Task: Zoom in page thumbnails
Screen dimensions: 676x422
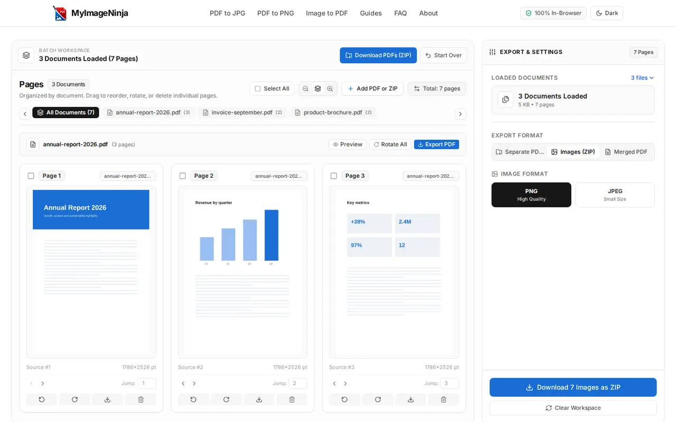Action: [x=330, y=89]
